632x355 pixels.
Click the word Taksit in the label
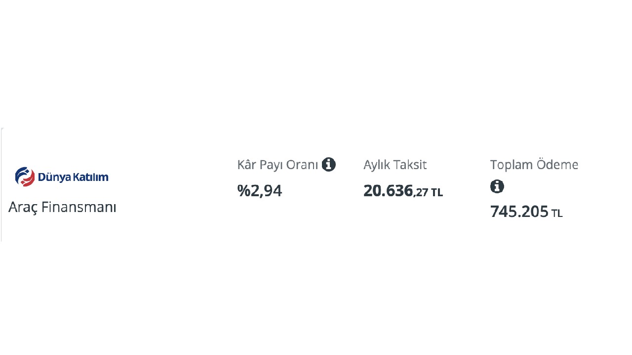[410, 165]
